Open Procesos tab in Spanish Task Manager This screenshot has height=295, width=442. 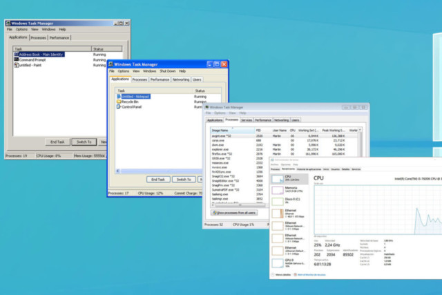click(275, 169)
